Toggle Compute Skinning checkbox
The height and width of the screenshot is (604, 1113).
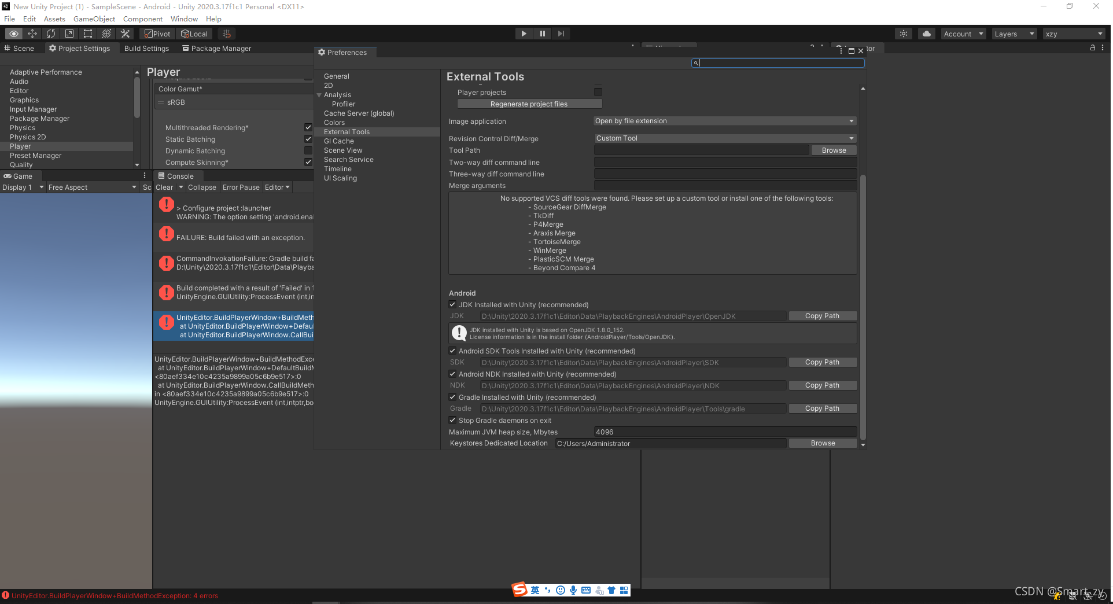point(308,162)
